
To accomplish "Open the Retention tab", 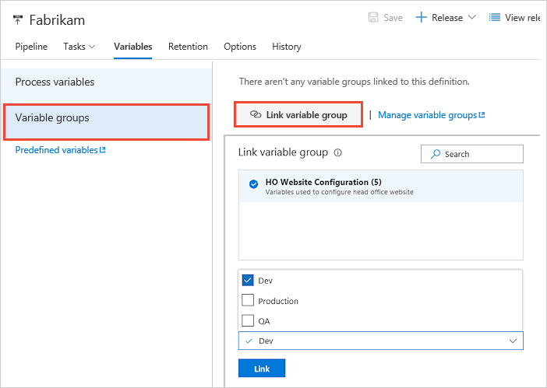I will pos(188,47).
